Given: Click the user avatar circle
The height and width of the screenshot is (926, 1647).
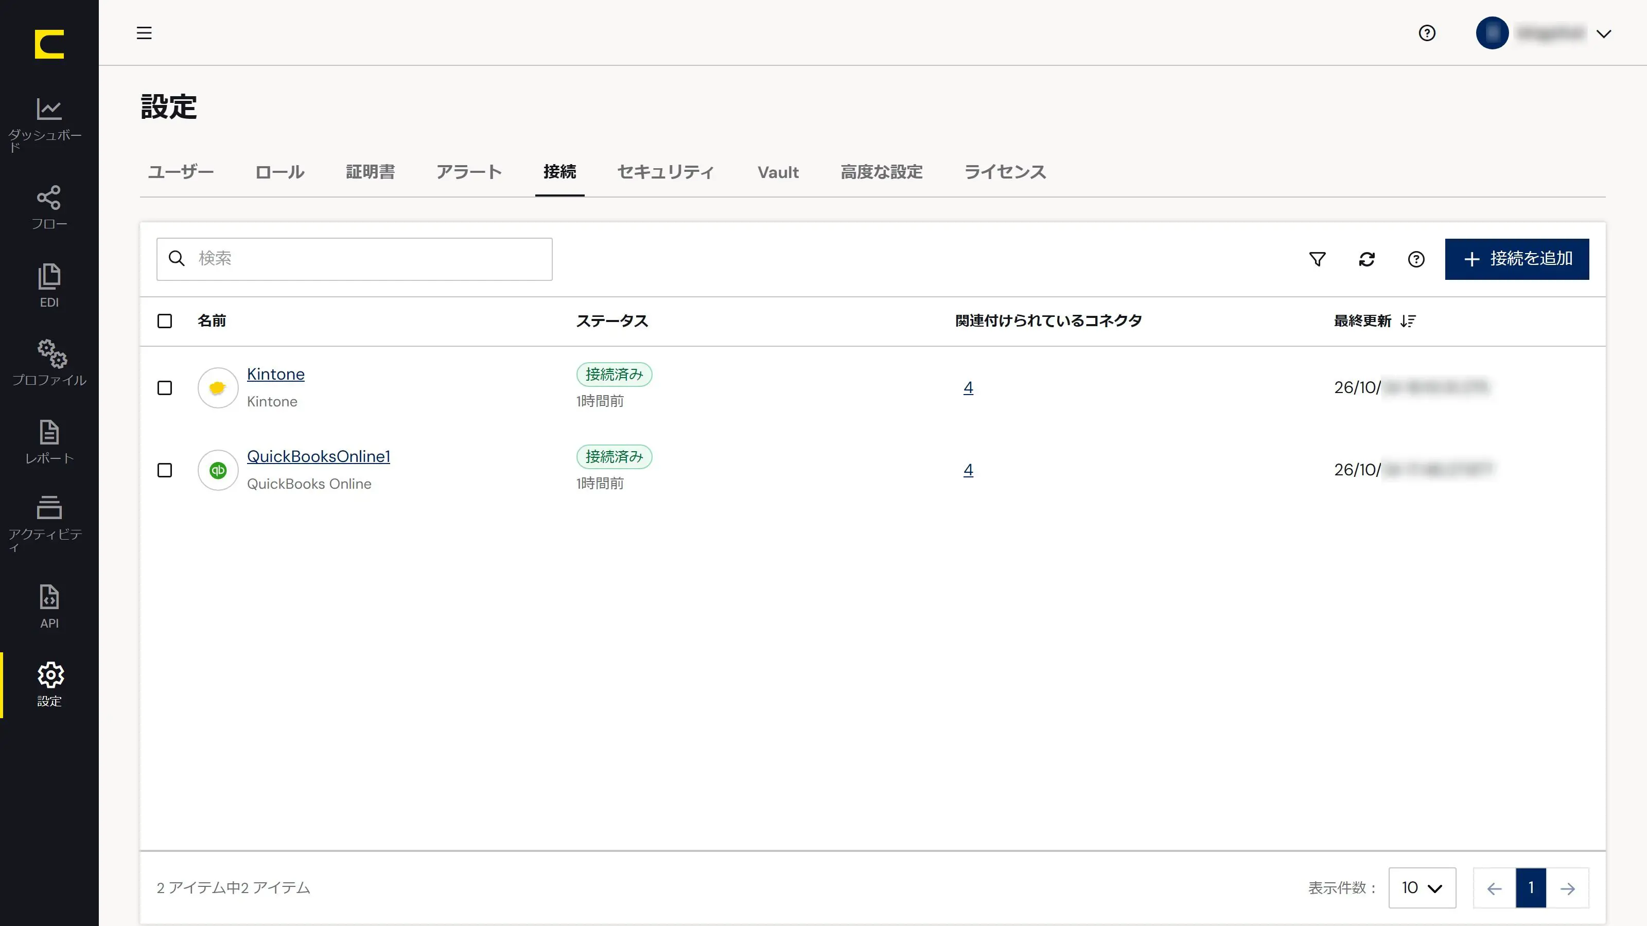Looking at the screenshot, I should (1492, 32).
